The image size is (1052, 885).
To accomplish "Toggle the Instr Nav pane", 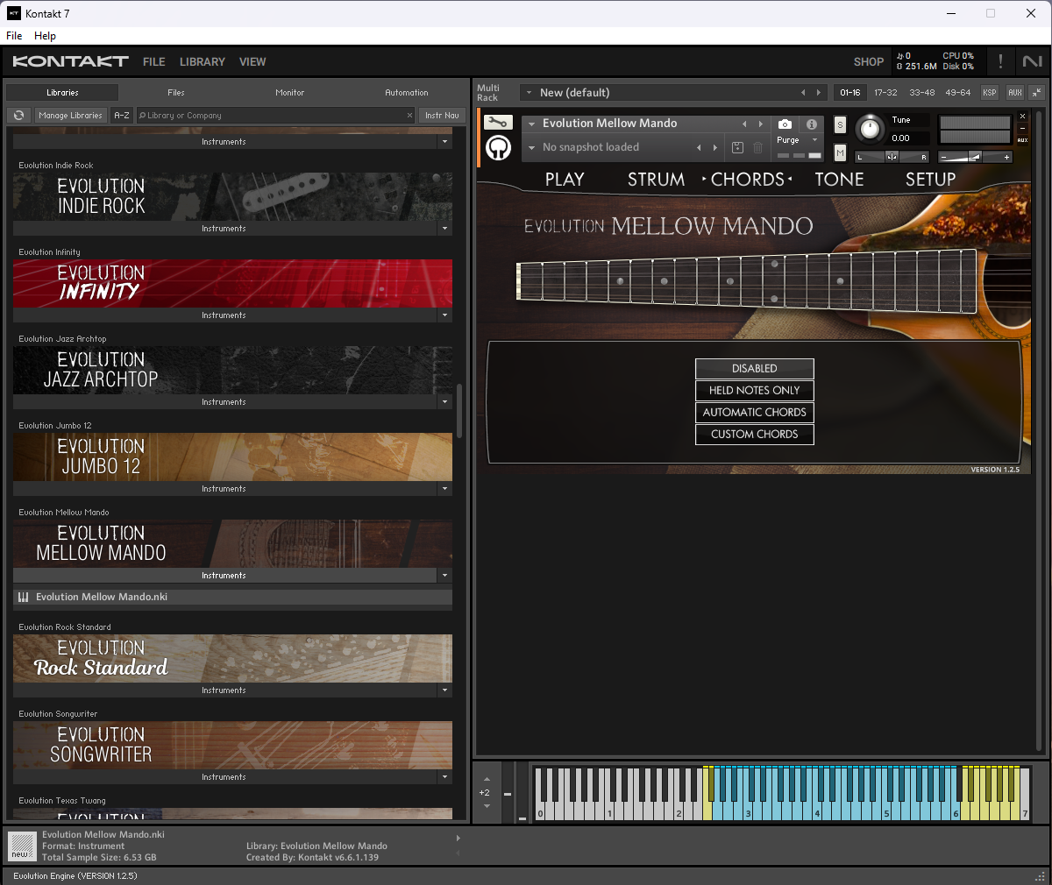I will 442,115.
